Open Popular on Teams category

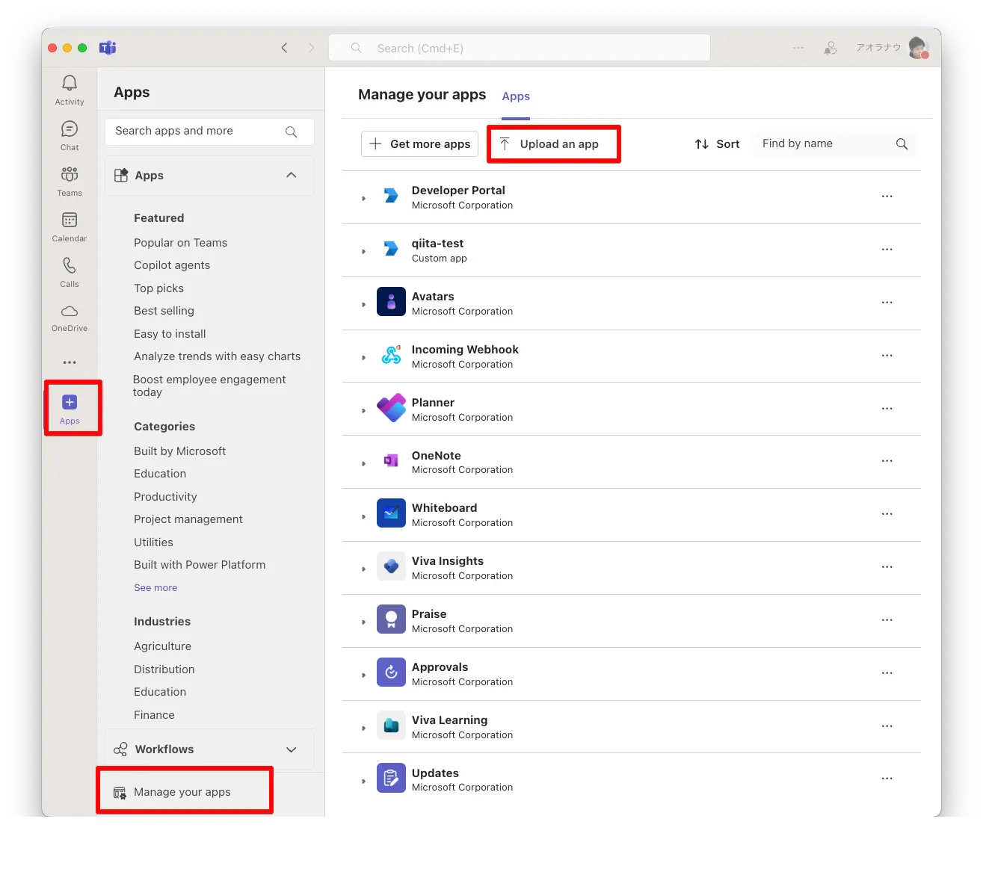point(181,243)
